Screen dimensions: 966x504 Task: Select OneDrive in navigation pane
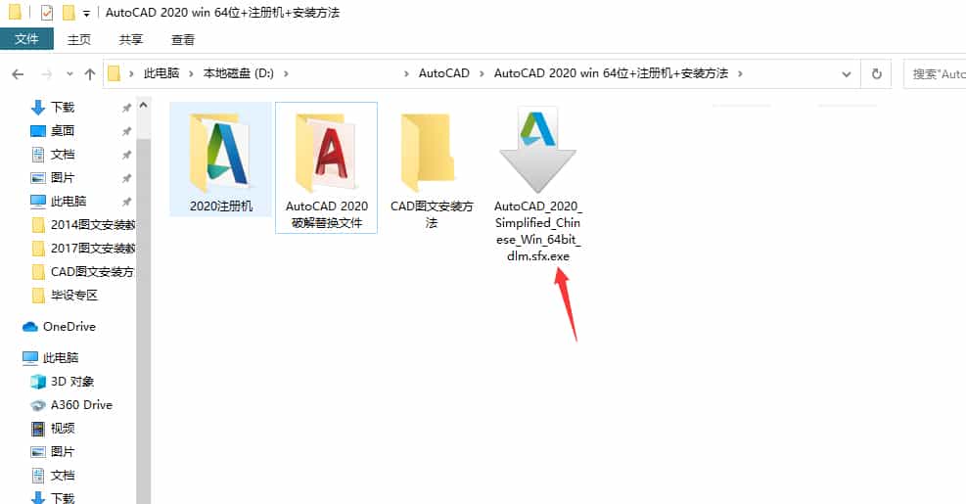[59, 327]
